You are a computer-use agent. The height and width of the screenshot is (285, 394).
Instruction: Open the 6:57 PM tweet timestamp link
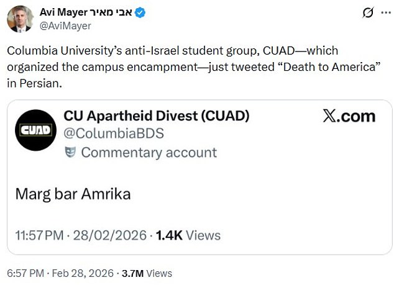coord(25,273)
